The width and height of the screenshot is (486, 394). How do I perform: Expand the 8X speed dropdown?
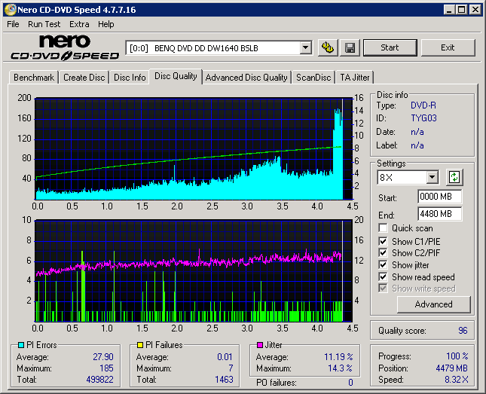(432, 178)
